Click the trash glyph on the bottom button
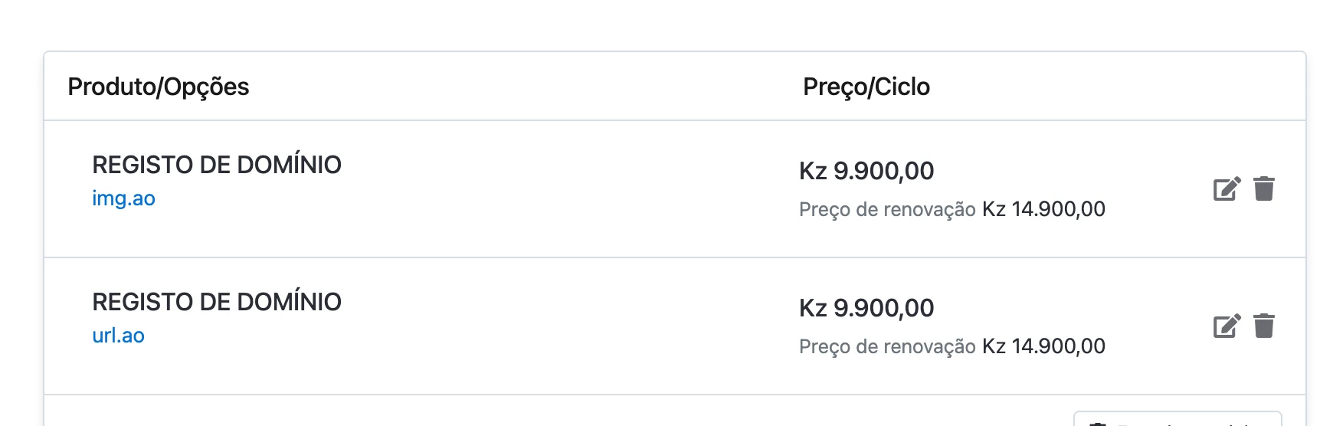 1098,423
